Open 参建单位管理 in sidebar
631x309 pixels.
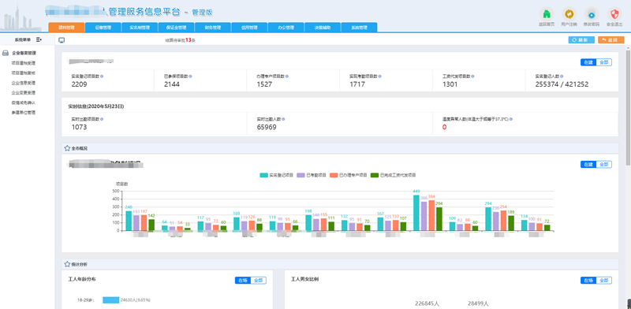pyautogui.click(x=24, y=113)
